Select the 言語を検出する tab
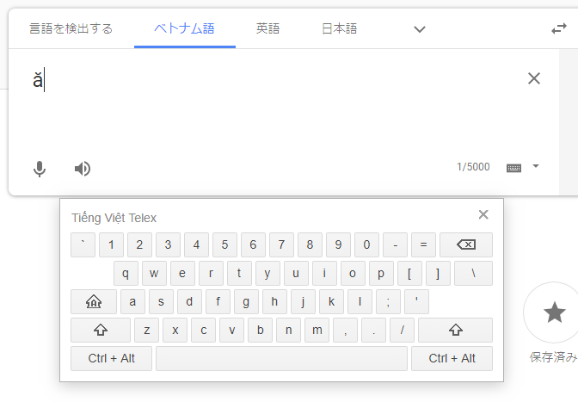The width and height of the screenshot is (578, 402). [x=71, y=28]
